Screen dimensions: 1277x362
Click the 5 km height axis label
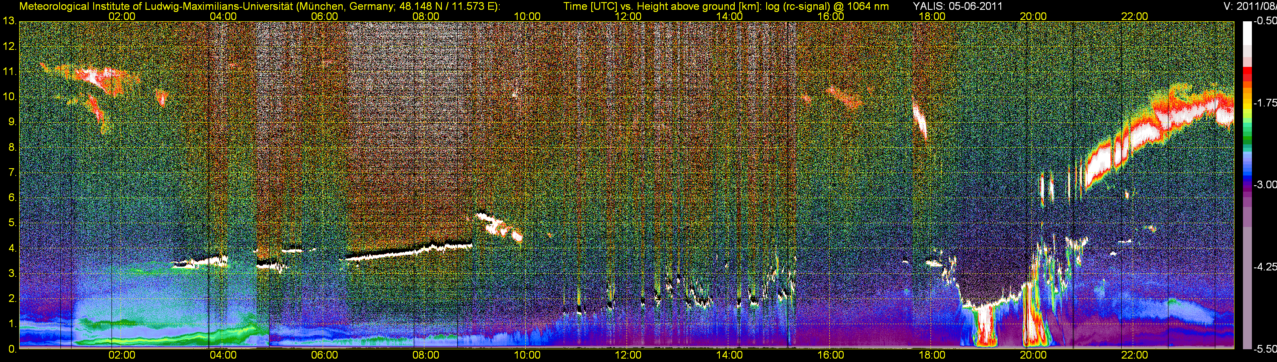12,223
